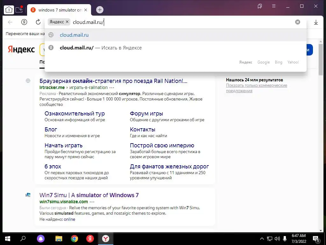326x245 pixels.
Task: Switch search engine to Bing
Action: click(x=278, y=62)
